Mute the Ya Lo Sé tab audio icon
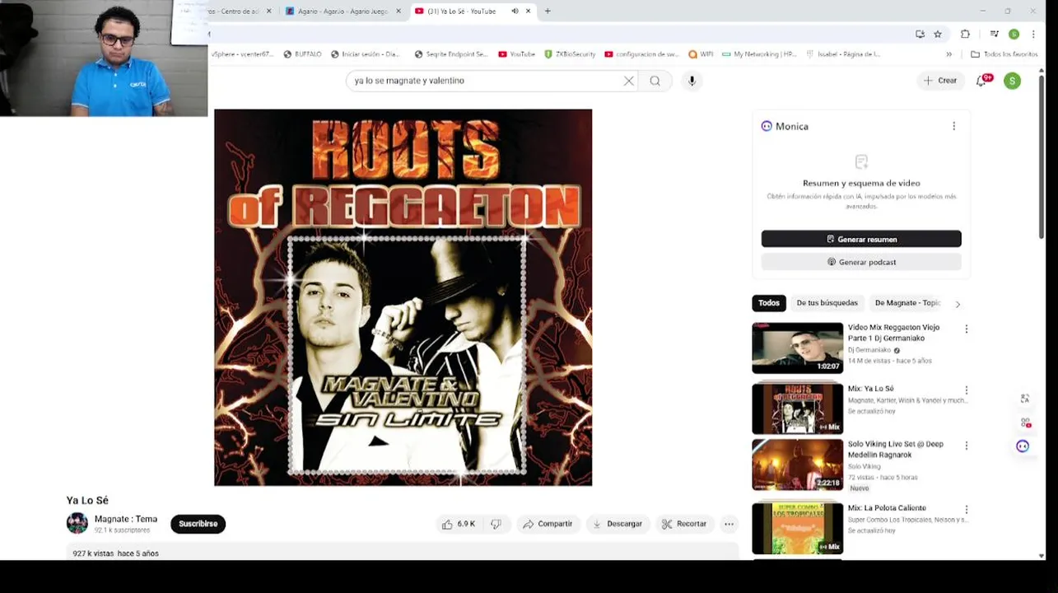This screenshot has height=593, width=1058. tap(515, 12)
